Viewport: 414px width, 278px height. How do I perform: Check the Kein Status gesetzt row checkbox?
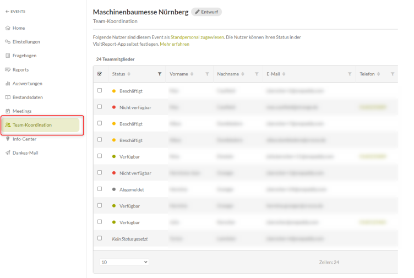click(100, 238)
